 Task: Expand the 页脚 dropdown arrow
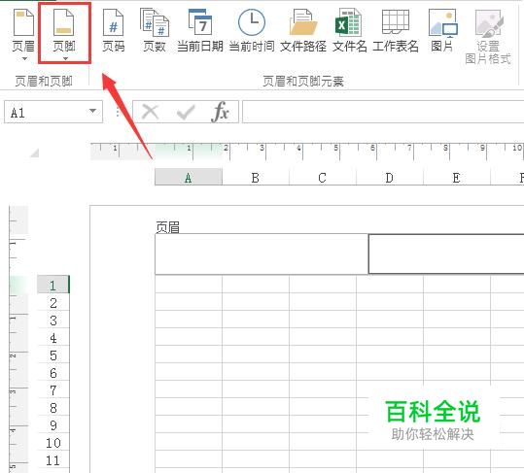pos(65,58)
